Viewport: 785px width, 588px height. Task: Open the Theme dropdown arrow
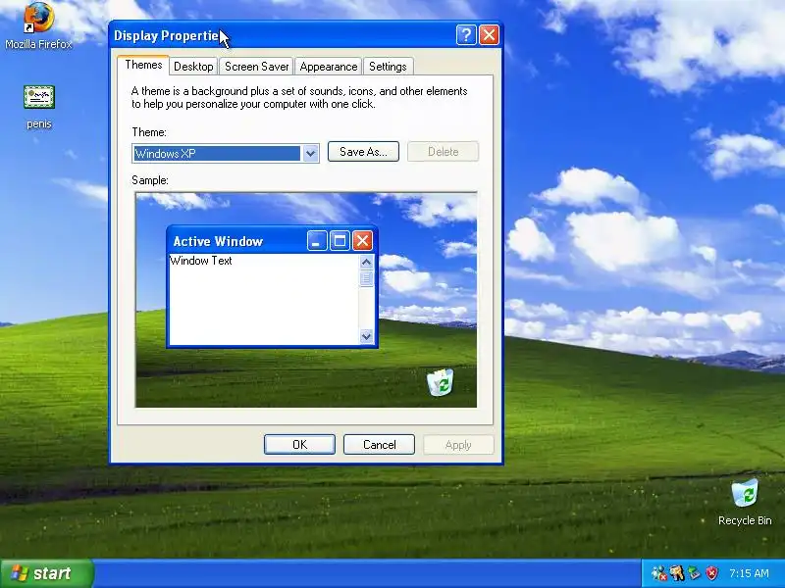pyautogui.click(x=310, y=154)
